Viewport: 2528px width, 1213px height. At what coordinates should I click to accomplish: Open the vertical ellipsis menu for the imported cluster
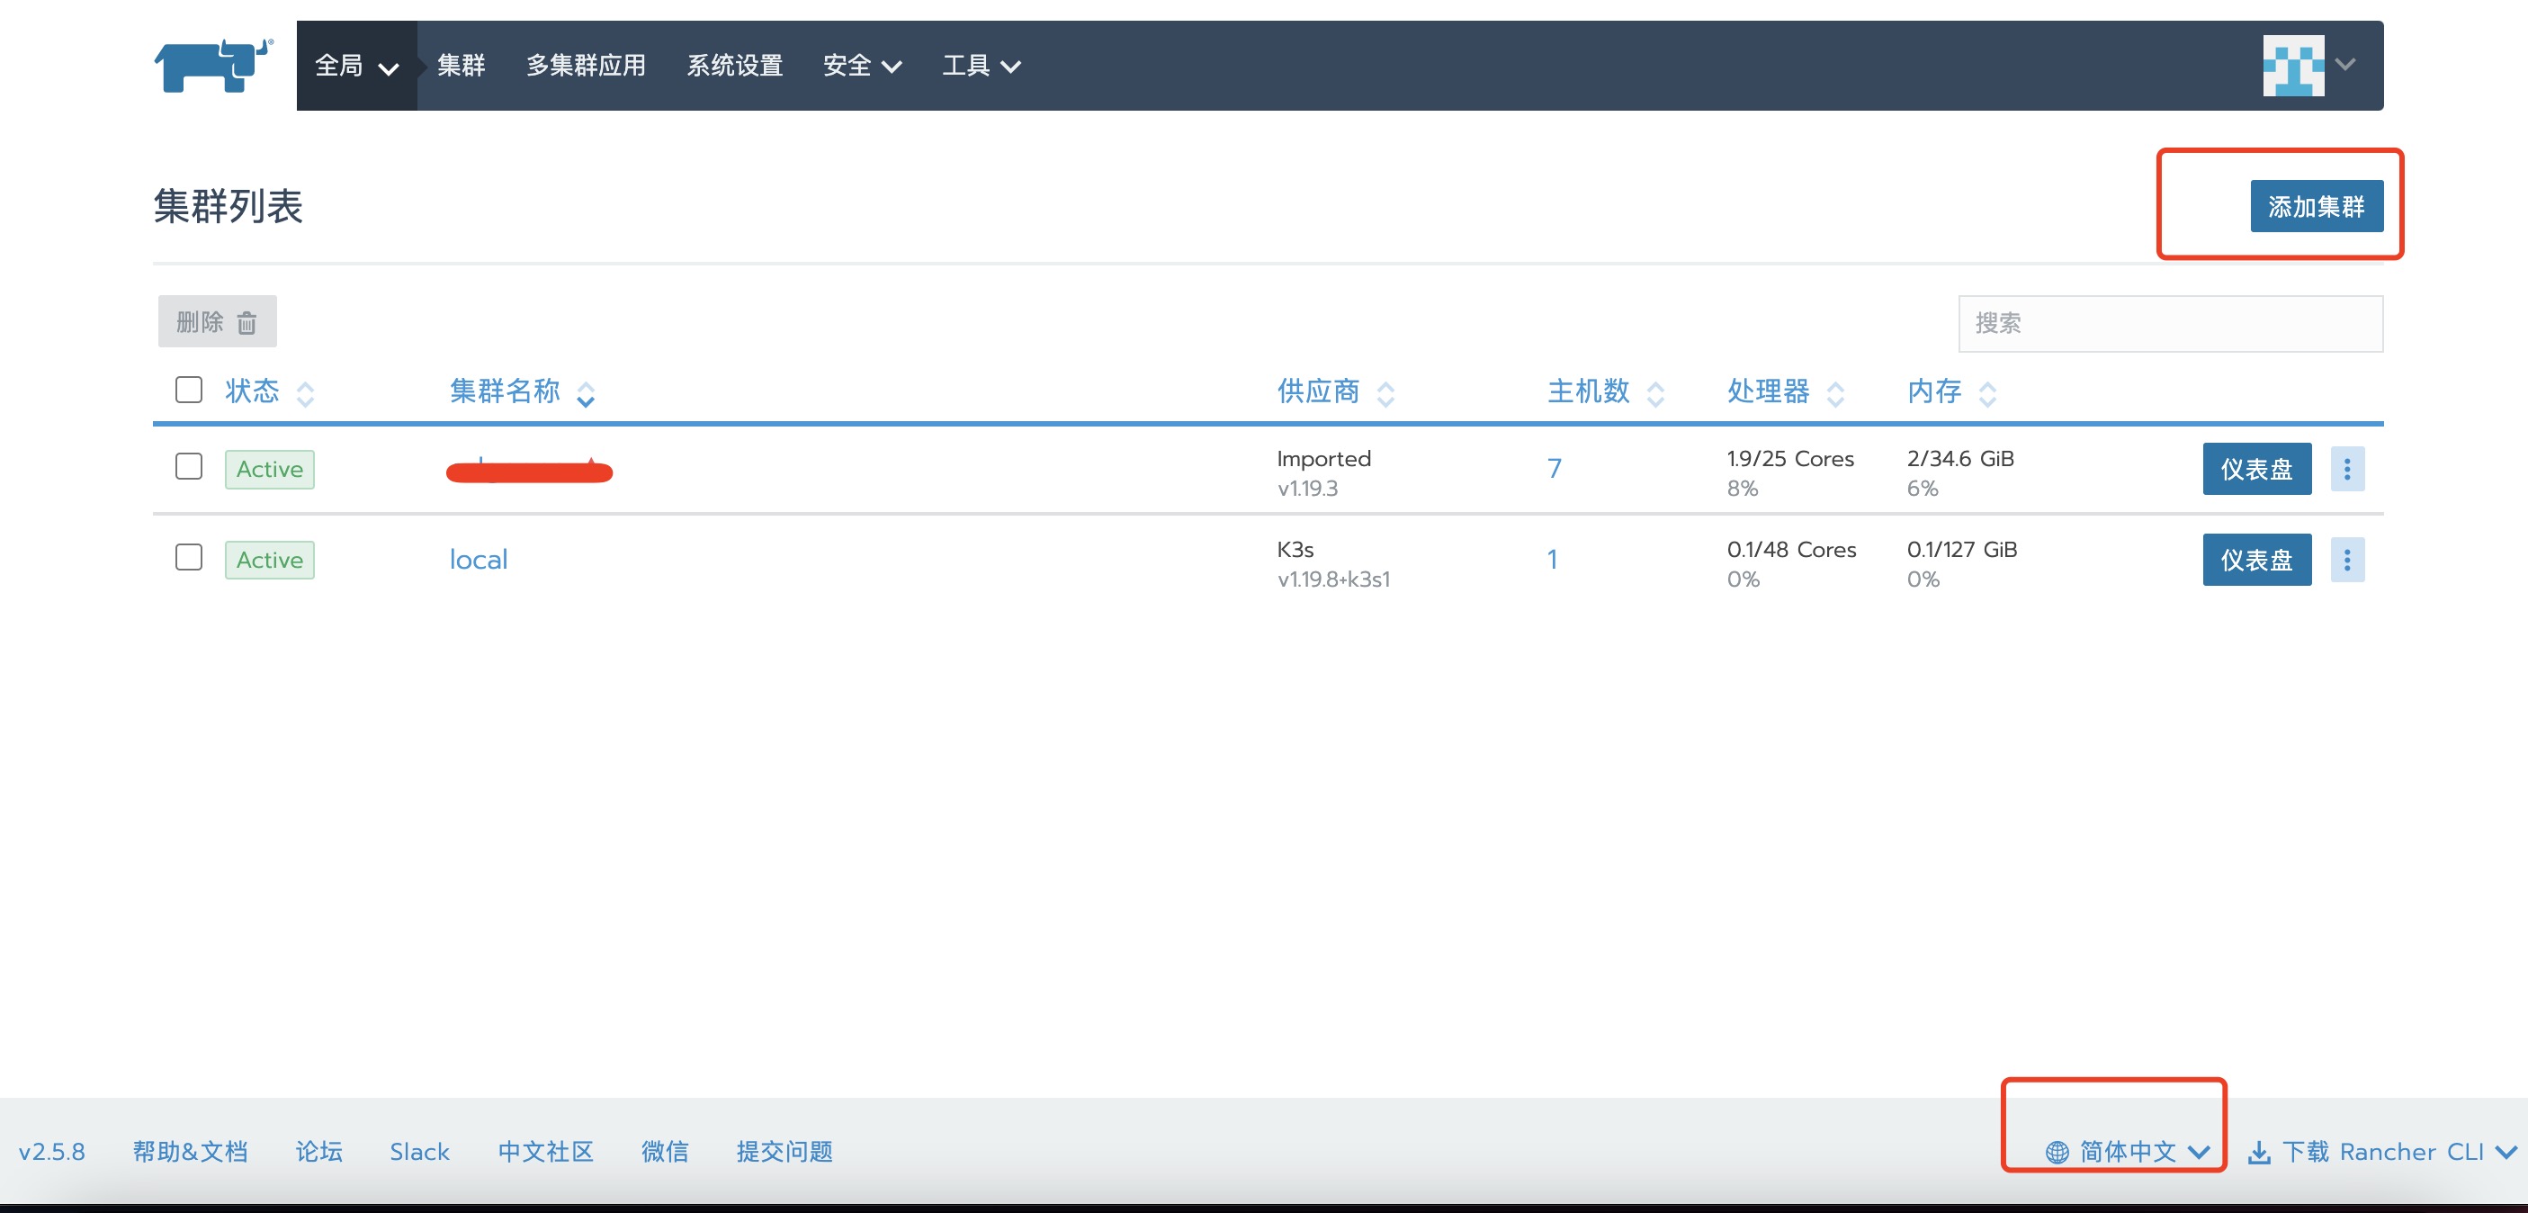[2347, 469]
